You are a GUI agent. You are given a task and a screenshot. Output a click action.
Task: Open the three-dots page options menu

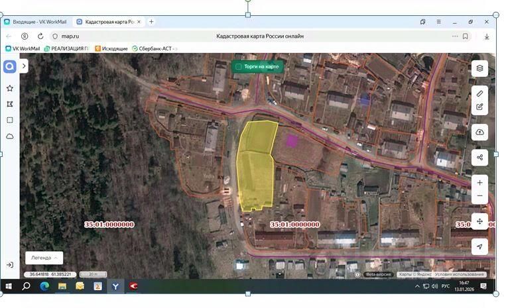(455, 36)
